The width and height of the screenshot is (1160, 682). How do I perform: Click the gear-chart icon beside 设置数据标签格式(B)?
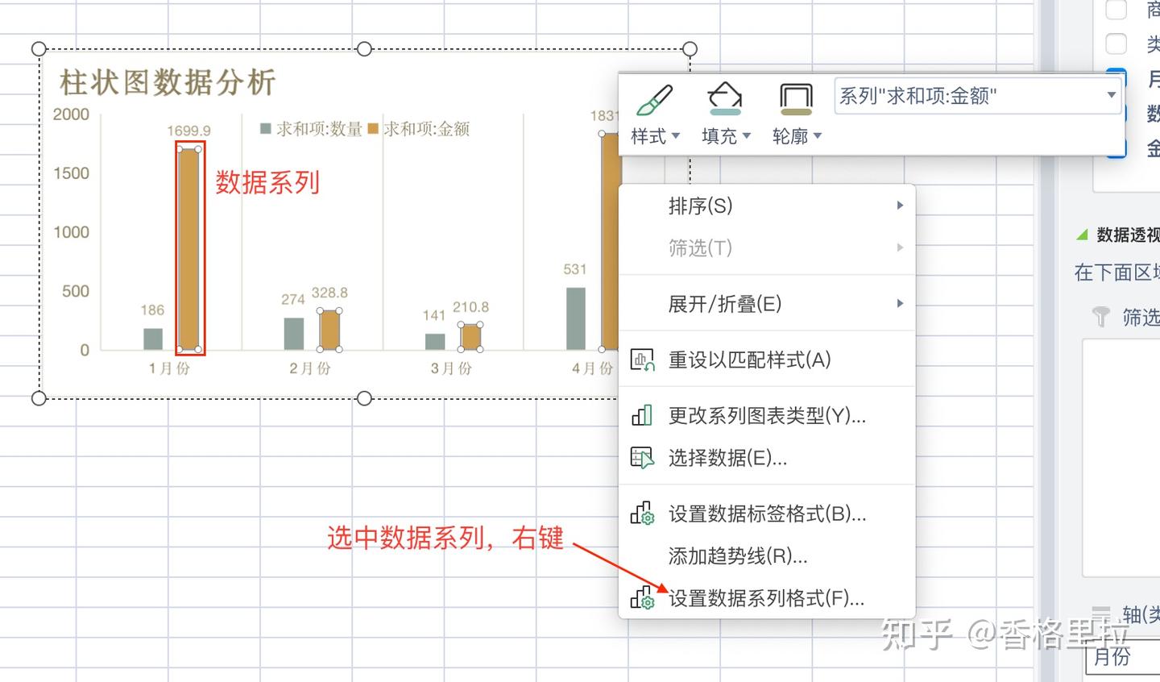point(642,514)
